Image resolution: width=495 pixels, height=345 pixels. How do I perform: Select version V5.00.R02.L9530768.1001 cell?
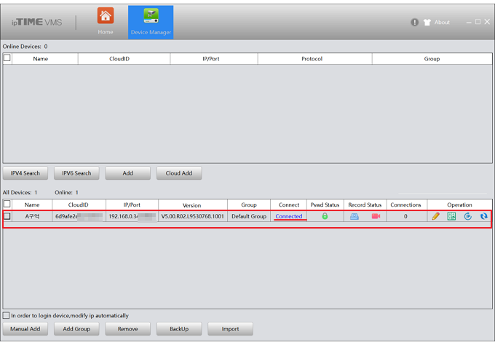193,216
